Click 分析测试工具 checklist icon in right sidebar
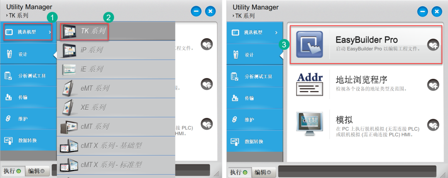This screenshot has width=448, height=178. tap(235, 77)
